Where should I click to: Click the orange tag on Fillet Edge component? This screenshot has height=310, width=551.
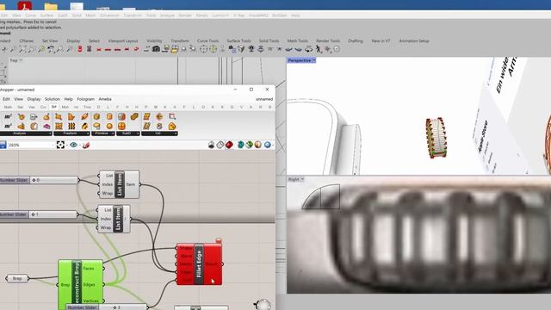(x=218, y=241)
